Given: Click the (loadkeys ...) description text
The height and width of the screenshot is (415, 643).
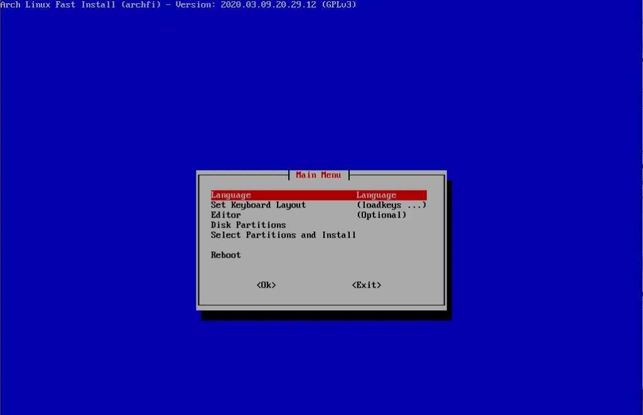Looking at the screenshot, I should click(x=392, y=205).
